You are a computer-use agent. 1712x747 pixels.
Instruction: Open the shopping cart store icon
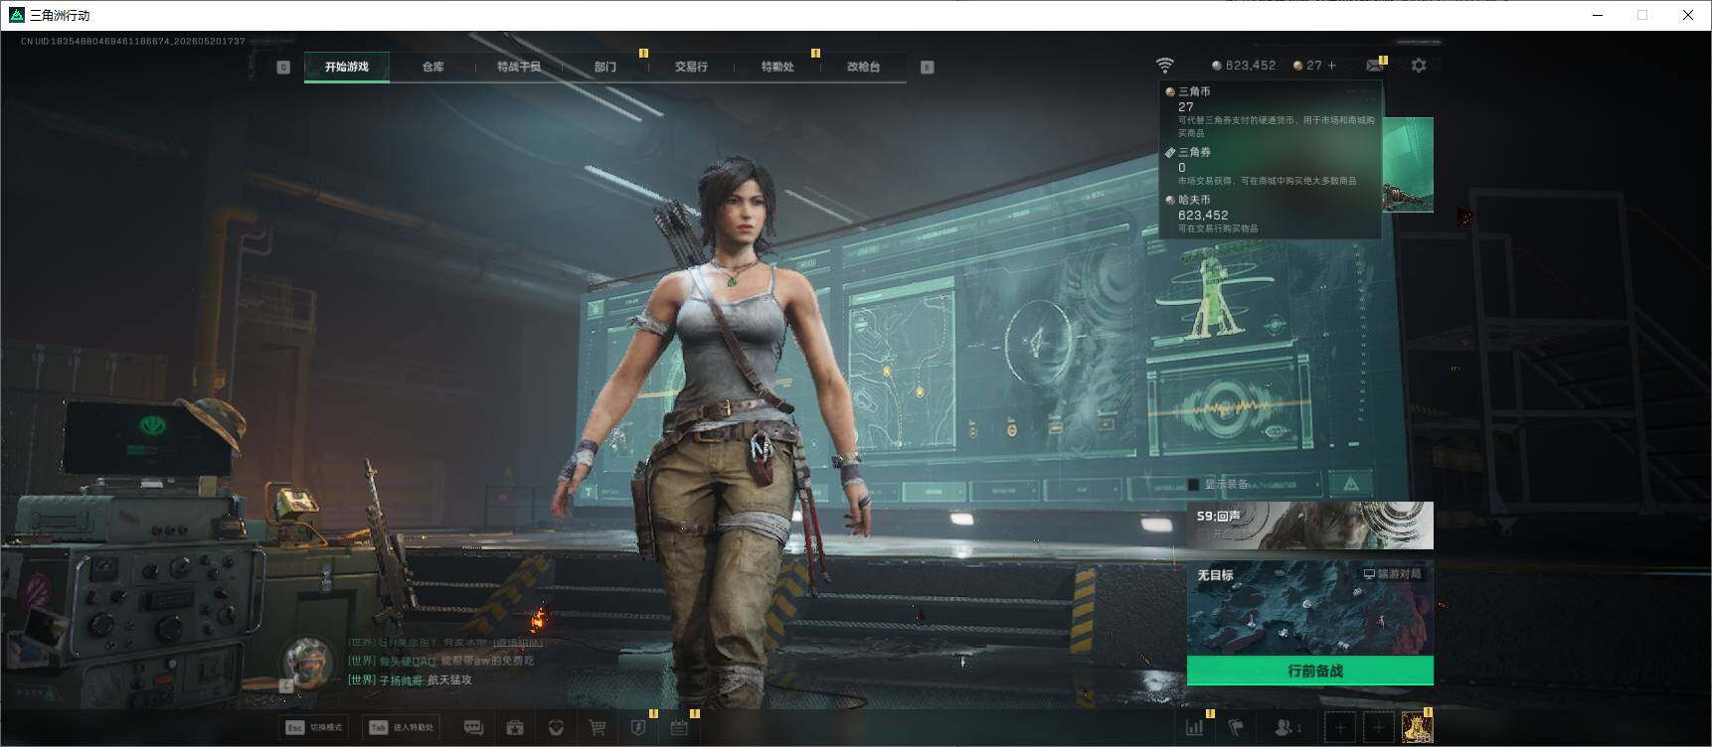tap(597, 728)
